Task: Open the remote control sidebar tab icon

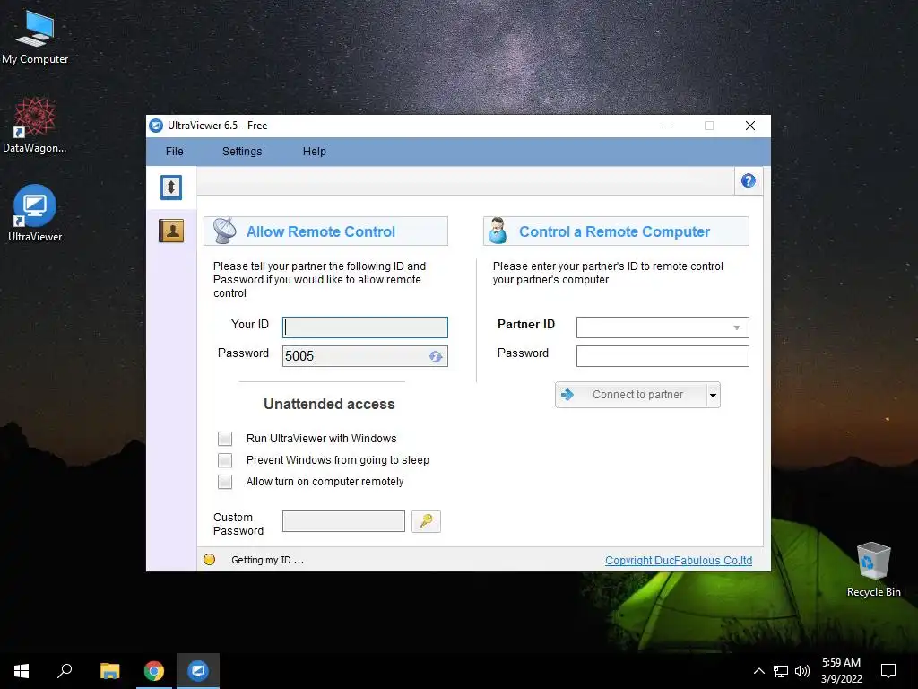Action: coord(171,188)
